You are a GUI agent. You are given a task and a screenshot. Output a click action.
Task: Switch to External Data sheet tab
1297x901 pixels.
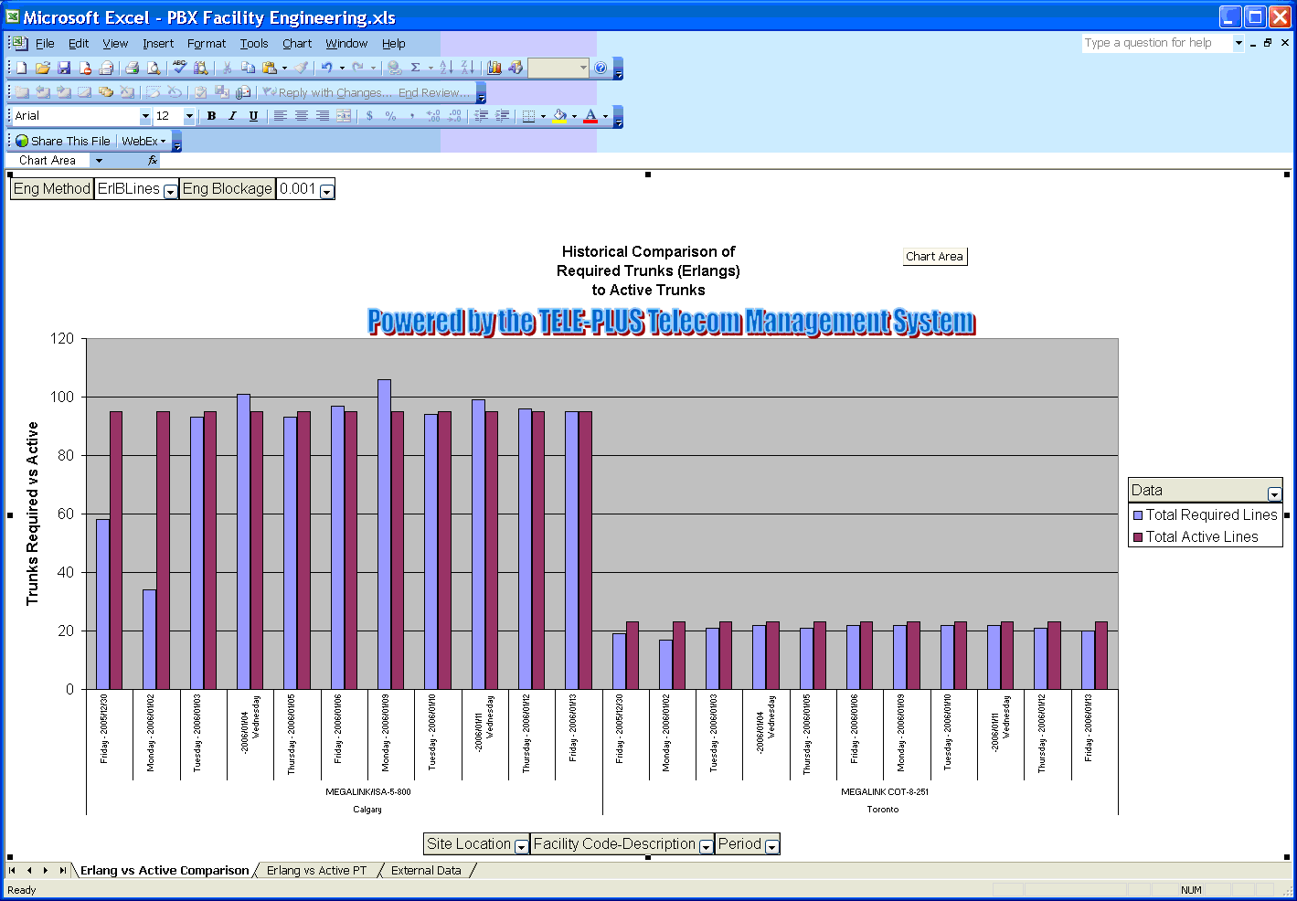coord(426,871)
